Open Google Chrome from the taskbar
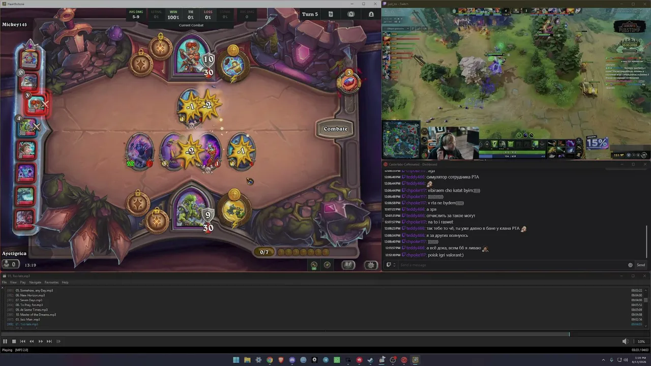The width and height of the screenshot is (651, 366). point(270,360)
